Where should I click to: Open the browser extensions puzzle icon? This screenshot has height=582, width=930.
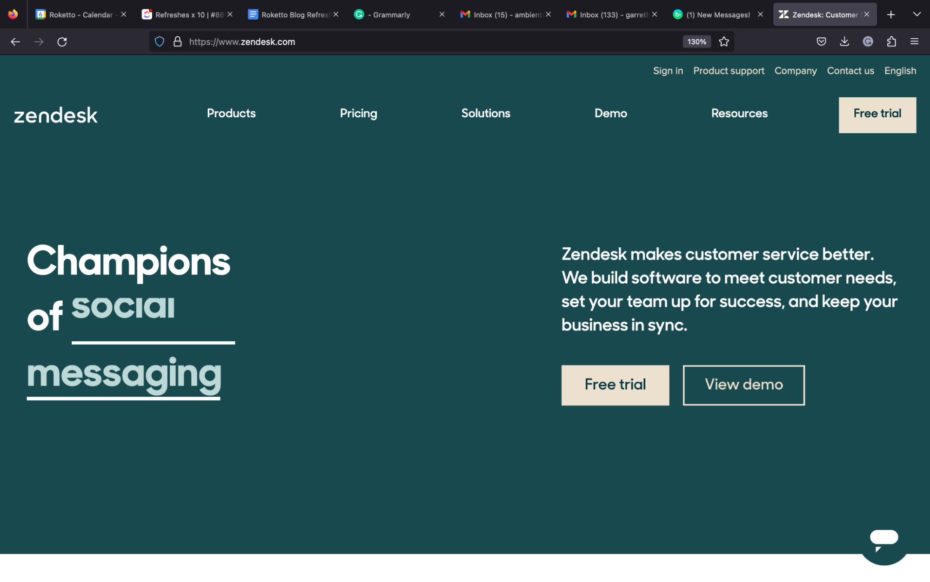pyautogui.click(x=891, y=41)
